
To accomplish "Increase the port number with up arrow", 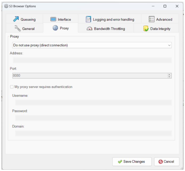I will (x=169, y=74).
